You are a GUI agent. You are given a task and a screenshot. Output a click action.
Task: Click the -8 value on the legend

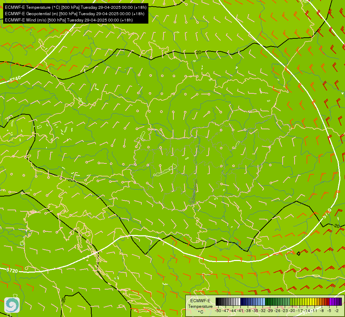click(x=322, y=311)
